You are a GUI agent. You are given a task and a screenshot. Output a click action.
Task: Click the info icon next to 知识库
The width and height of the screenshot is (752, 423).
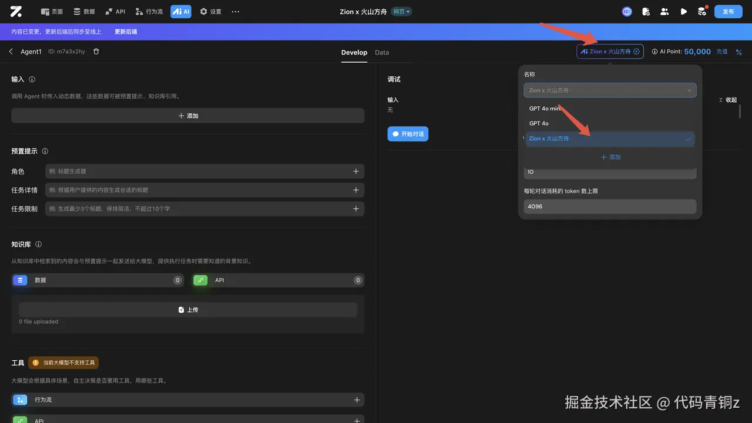[38, 244]
